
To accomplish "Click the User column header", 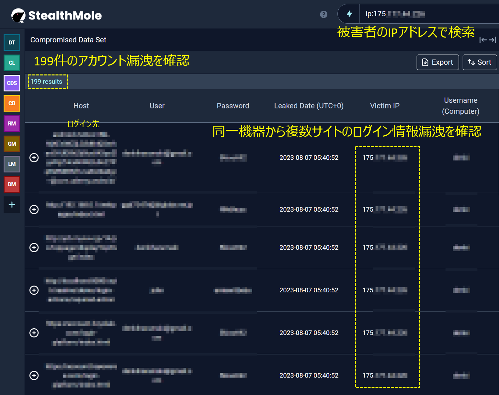I will (x=157, y=106).
